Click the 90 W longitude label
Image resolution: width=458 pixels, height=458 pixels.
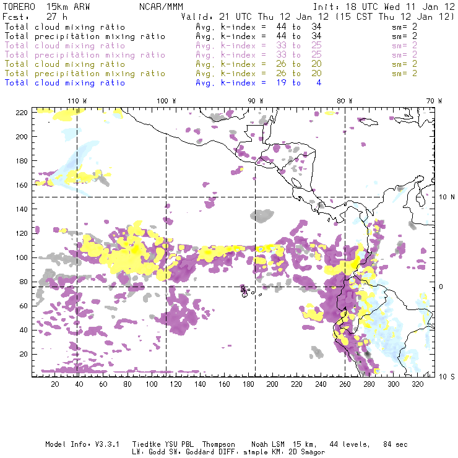pyautogui.click(x=255, y=101)
